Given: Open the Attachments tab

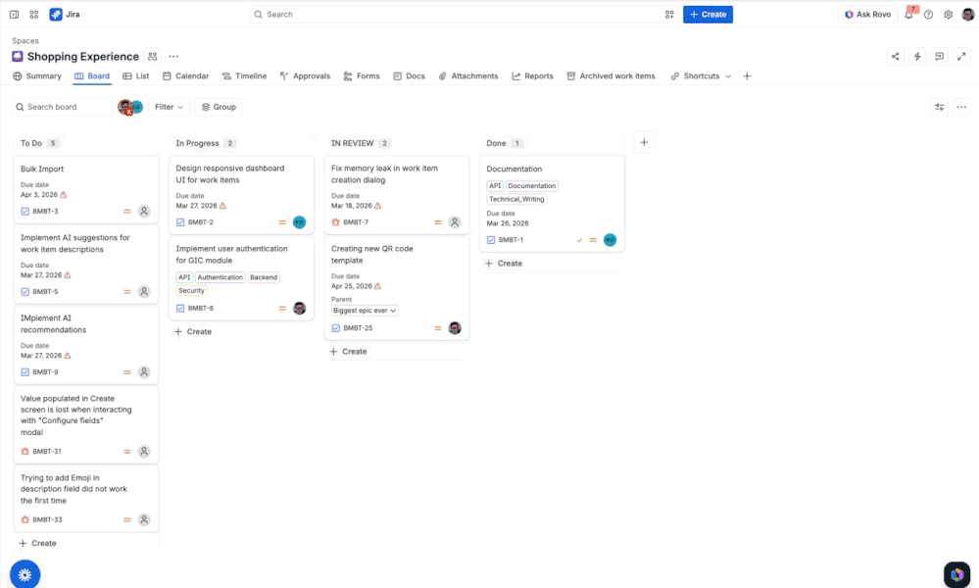Looking at the screenshot, I should pyautogui.click(x=468, y=76).
